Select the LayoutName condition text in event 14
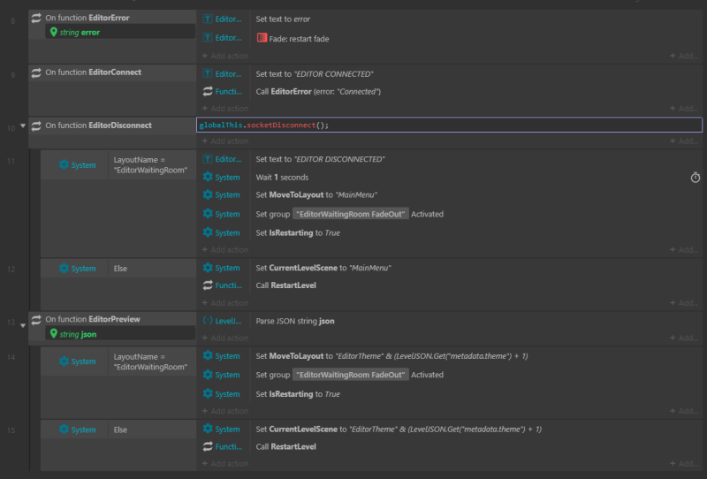The image size is (707, 479). [150, 361]
